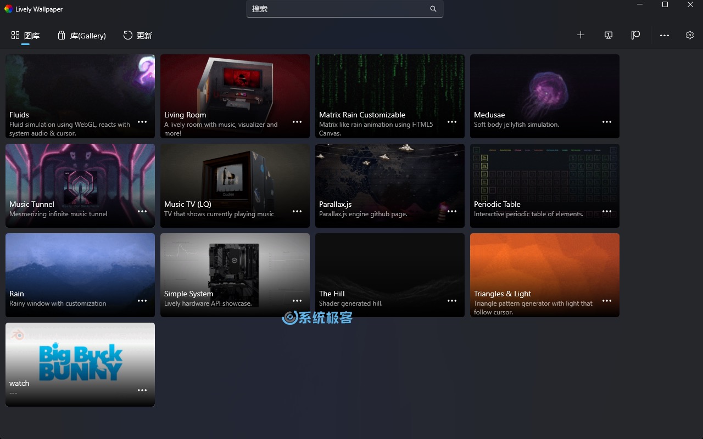Viewport: 703px width, 439px height.
Task: Click "Interactive periodic table of elements." description
Action: click(x=529, y=214)
